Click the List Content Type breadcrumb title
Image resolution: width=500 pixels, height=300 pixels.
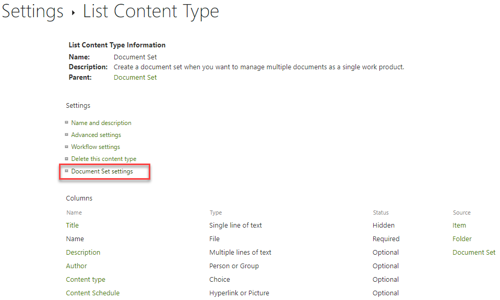coord(150,11)
